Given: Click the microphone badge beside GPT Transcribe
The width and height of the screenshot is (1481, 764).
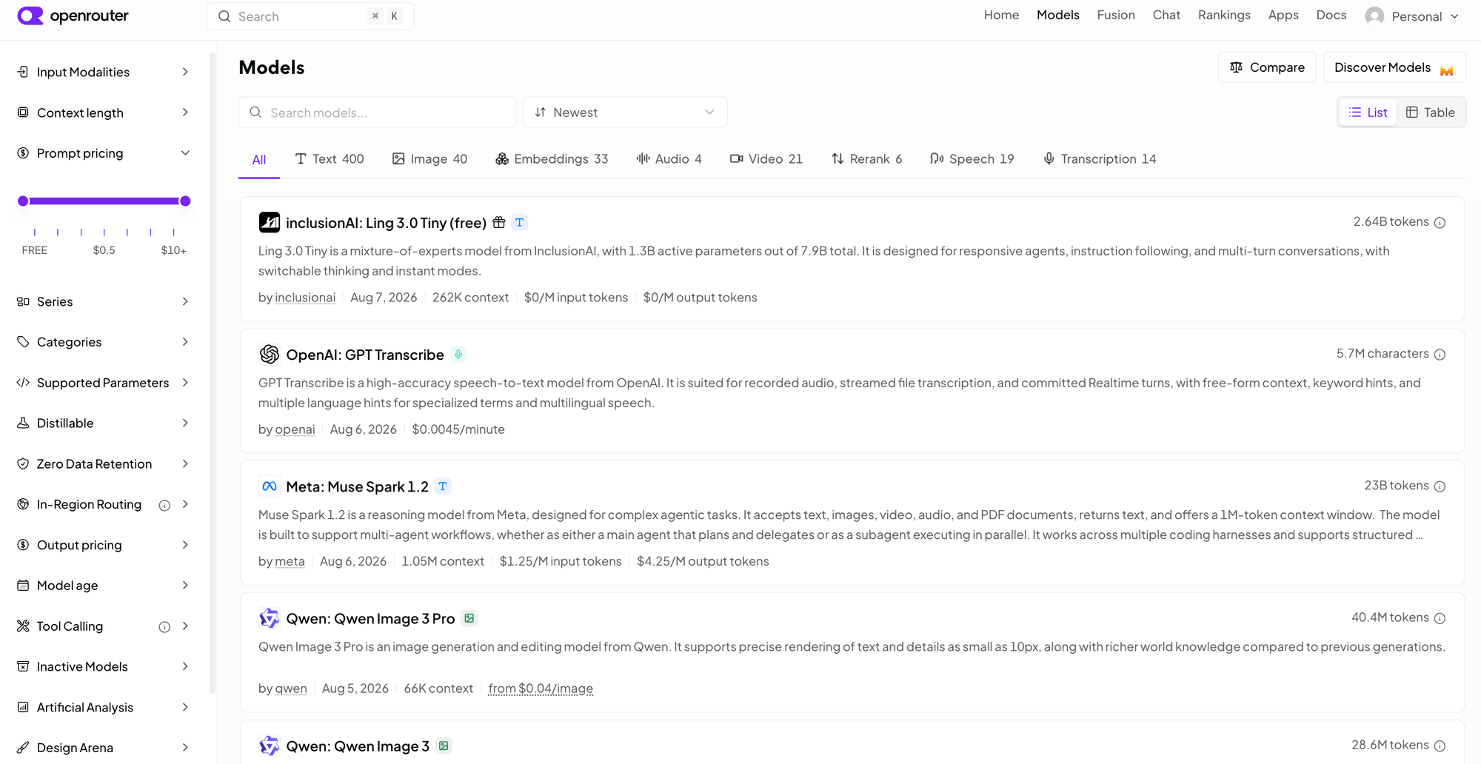Looking at the screenshot, I should click(458, 355).
